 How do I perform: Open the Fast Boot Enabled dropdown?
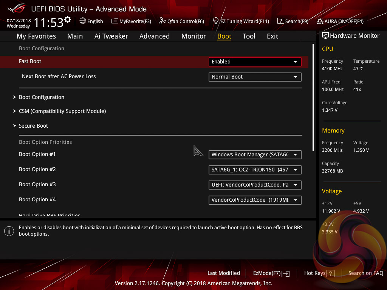(x=255, y=62)
